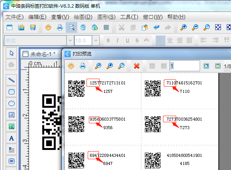Expand the font name dropdown

(70, 40)
